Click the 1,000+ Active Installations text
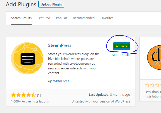This screenshot has width=161, height=113. click(30, 101)
